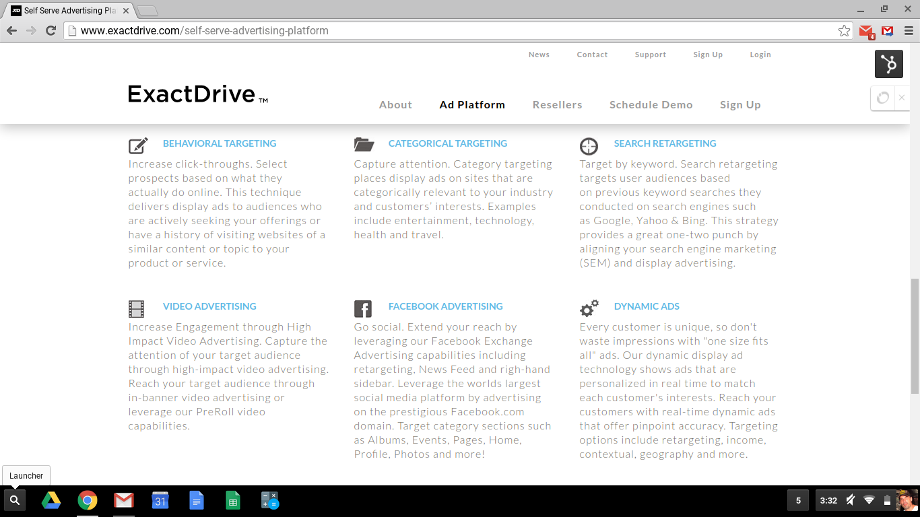The height and width of the screenshot is (517, 920).
Task: Click the Wi-Fi status icon
Action: pos(869,500)
